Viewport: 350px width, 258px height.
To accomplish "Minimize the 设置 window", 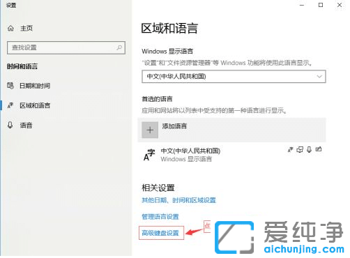I will coord(302,5).
